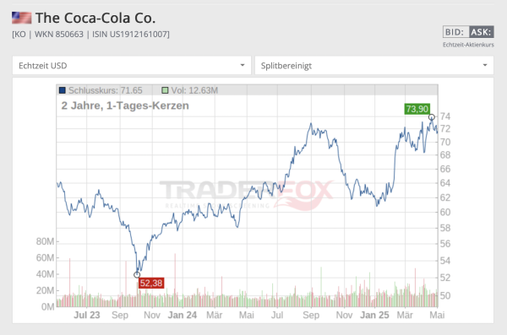The height and width of the screenshot is (335, 507).
Task: Click the US flag icon beside Coca-Cola
Action: [22, 18]
